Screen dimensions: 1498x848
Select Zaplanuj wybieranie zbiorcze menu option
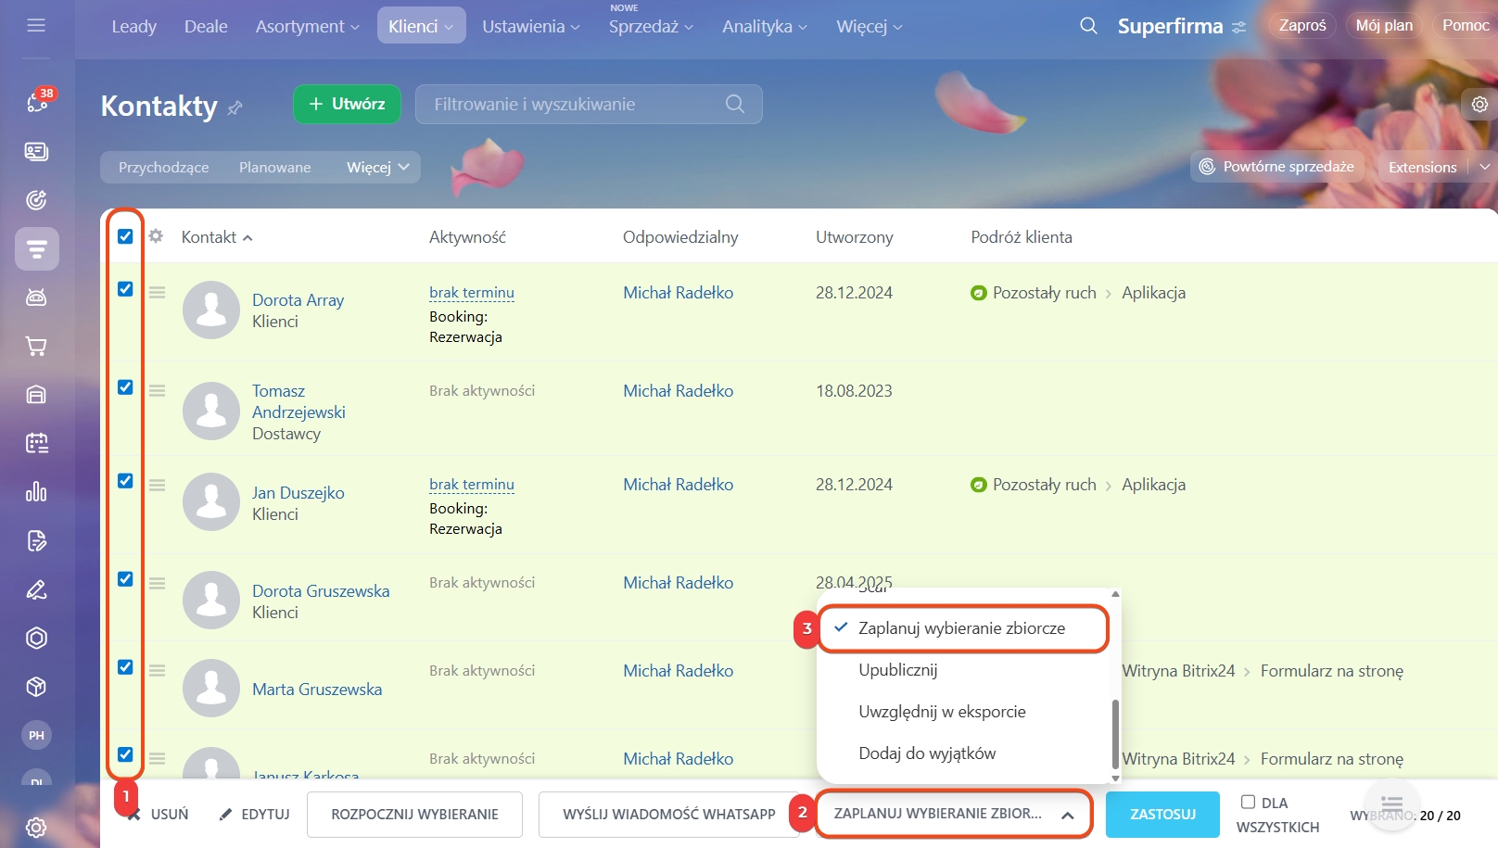[x=963, y=628]
